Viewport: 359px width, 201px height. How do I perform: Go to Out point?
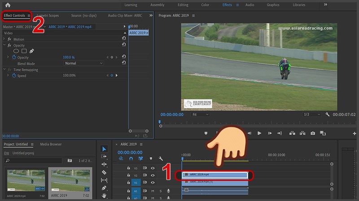click(x=280, y=133)
